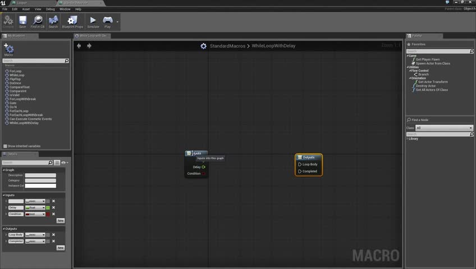Viewport: 476px width, 269px height.
Task: Open type dropdown for Condition input
Action: click(x=35, y=214)
